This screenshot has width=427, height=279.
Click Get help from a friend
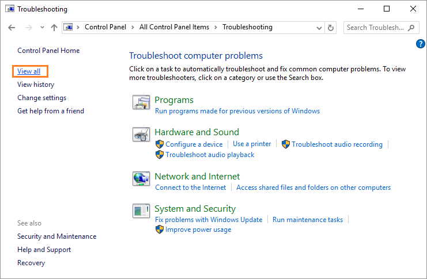(x=51, y=111)
